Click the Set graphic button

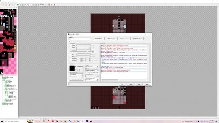tap(78, 70)
